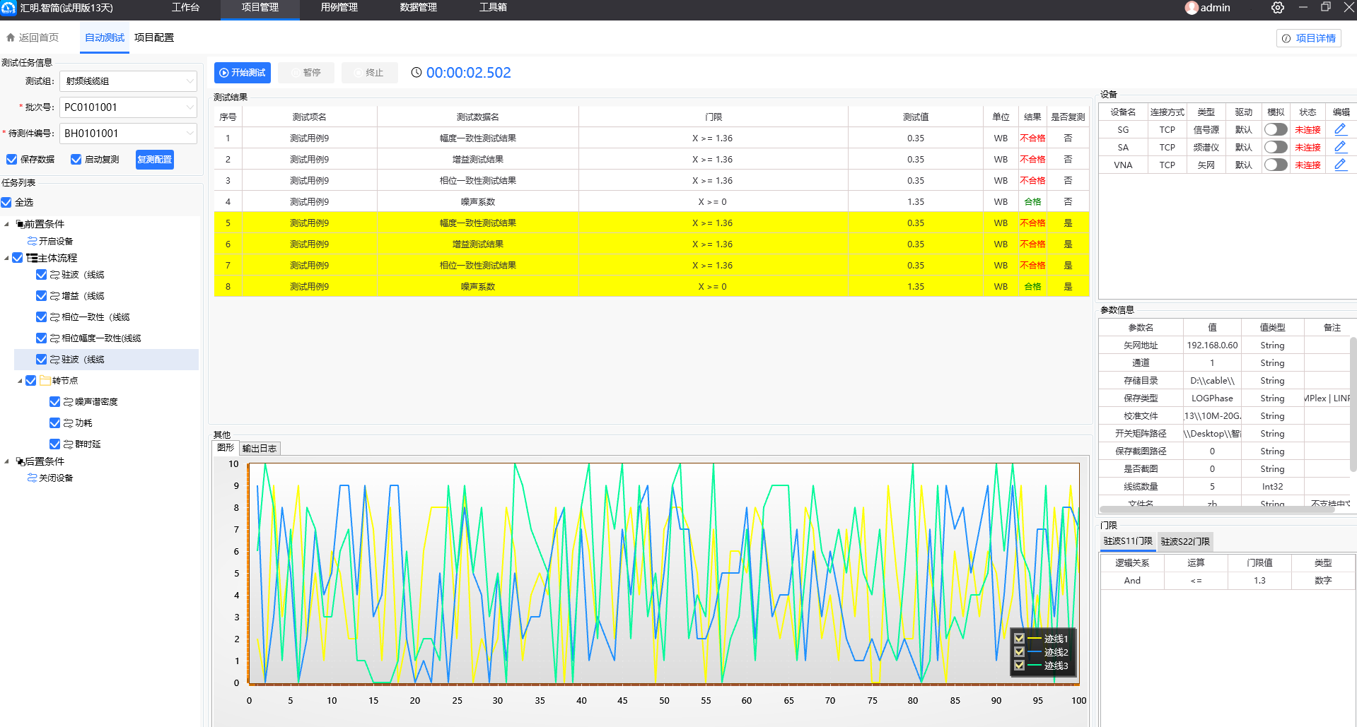Click the stop icon in 终止

pyautogui.click(x=359, y=73)
